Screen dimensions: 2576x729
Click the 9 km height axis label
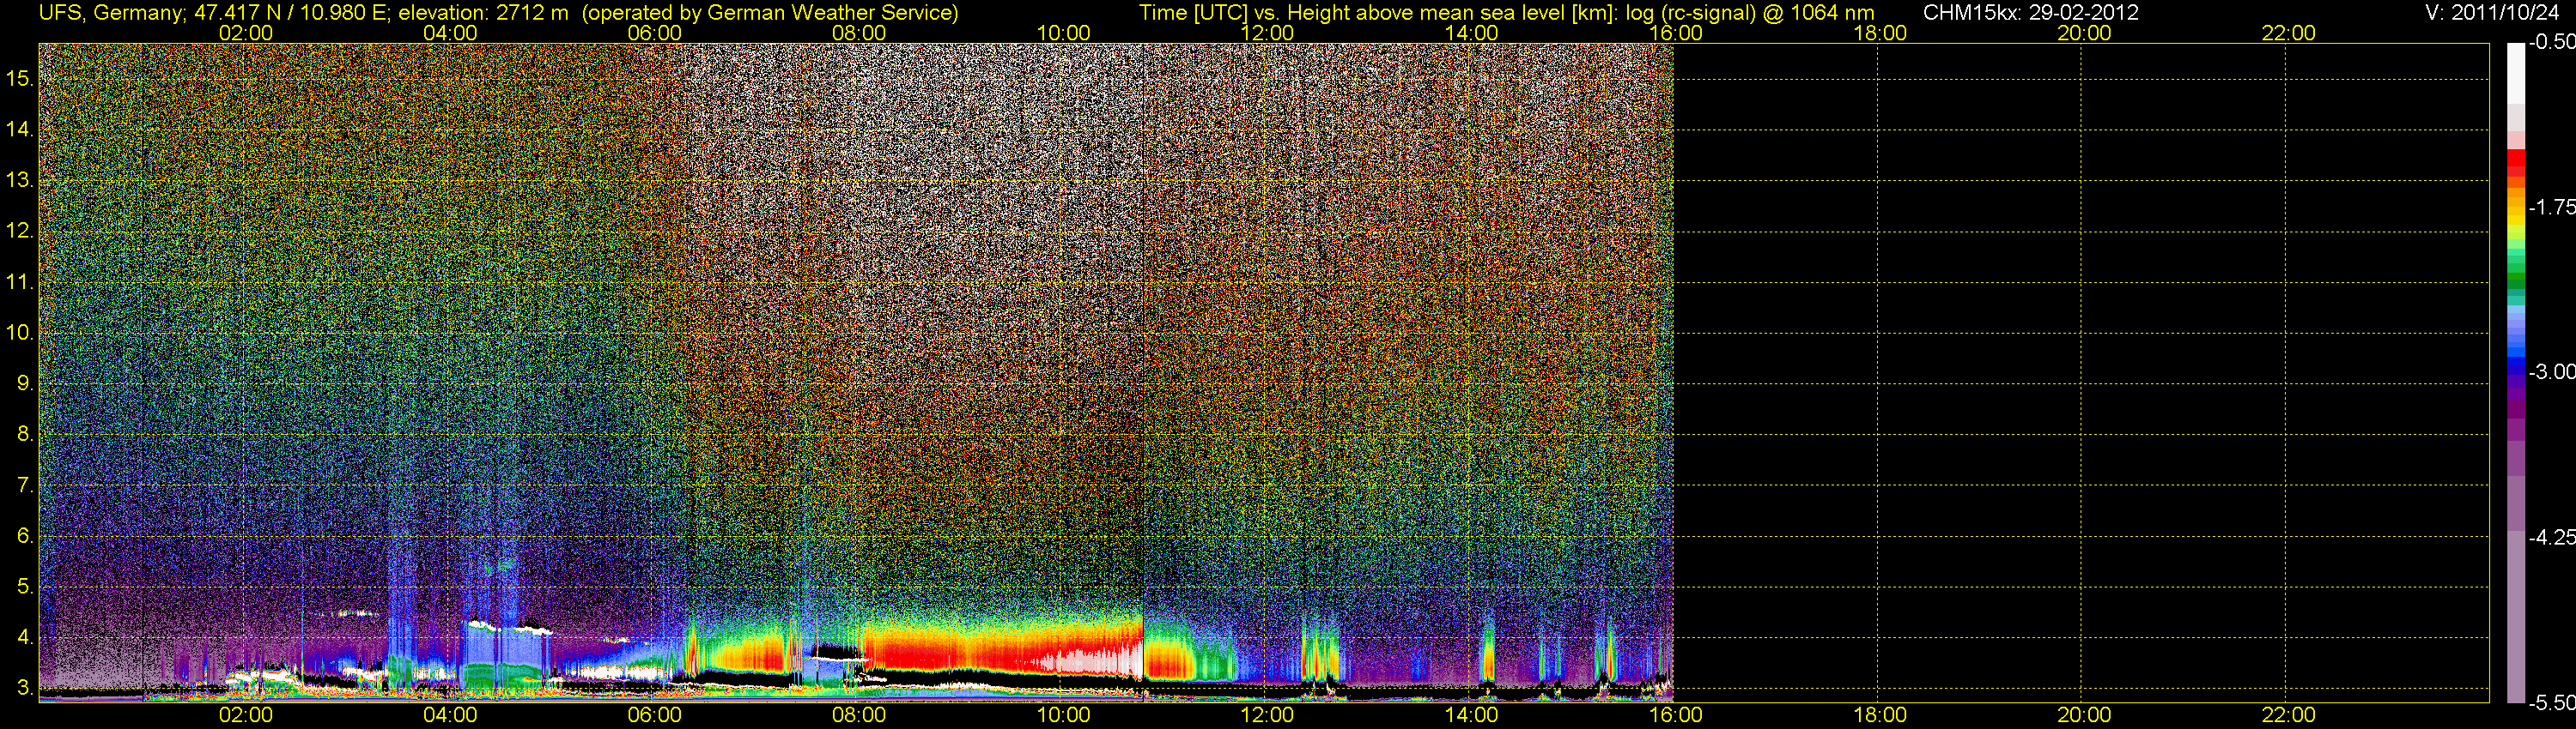pyautogui.click(x=24, y=383)
